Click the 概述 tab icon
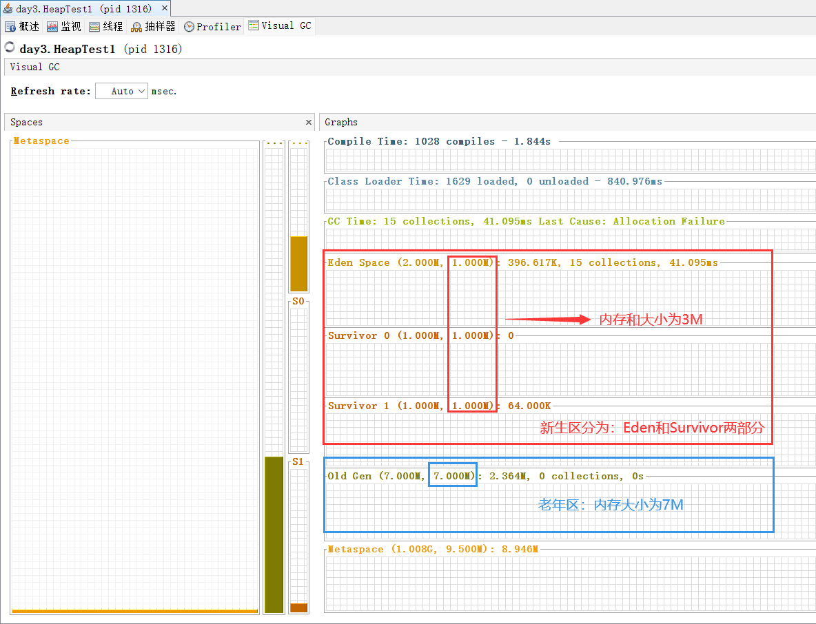This screenshot has width=816, height=624. 10,27
